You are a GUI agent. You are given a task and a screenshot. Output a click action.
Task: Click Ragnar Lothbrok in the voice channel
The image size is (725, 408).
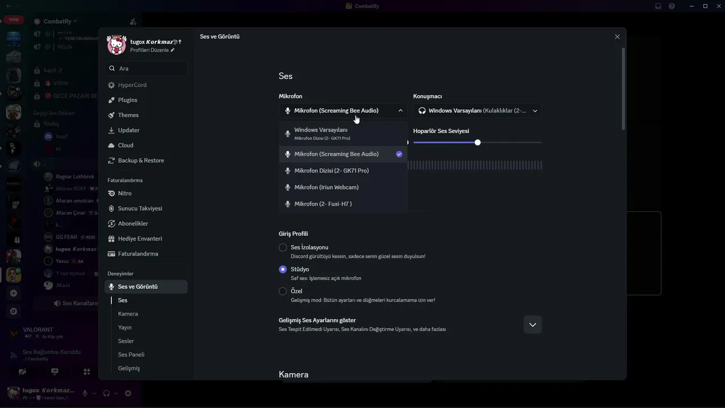point(75,177)
